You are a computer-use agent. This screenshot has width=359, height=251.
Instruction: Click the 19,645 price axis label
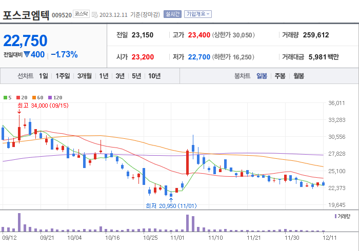click(x=336, y=205)
